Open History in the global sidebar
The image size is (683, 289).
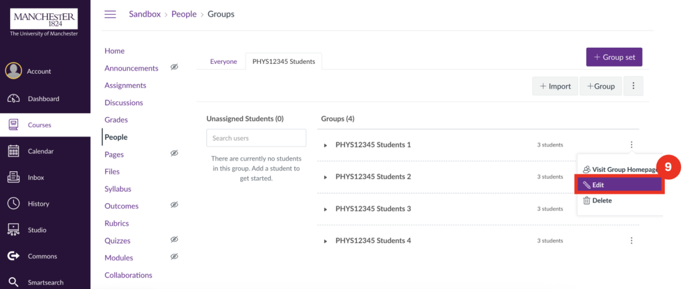[38, 204]
